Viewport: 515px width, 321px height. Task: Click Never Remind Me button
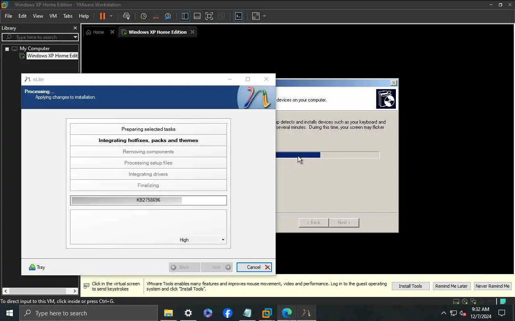pyautogui.click(x=492, y=286)
